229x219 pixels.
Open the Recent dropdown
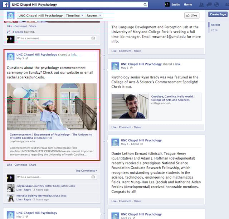pos(94,15)
